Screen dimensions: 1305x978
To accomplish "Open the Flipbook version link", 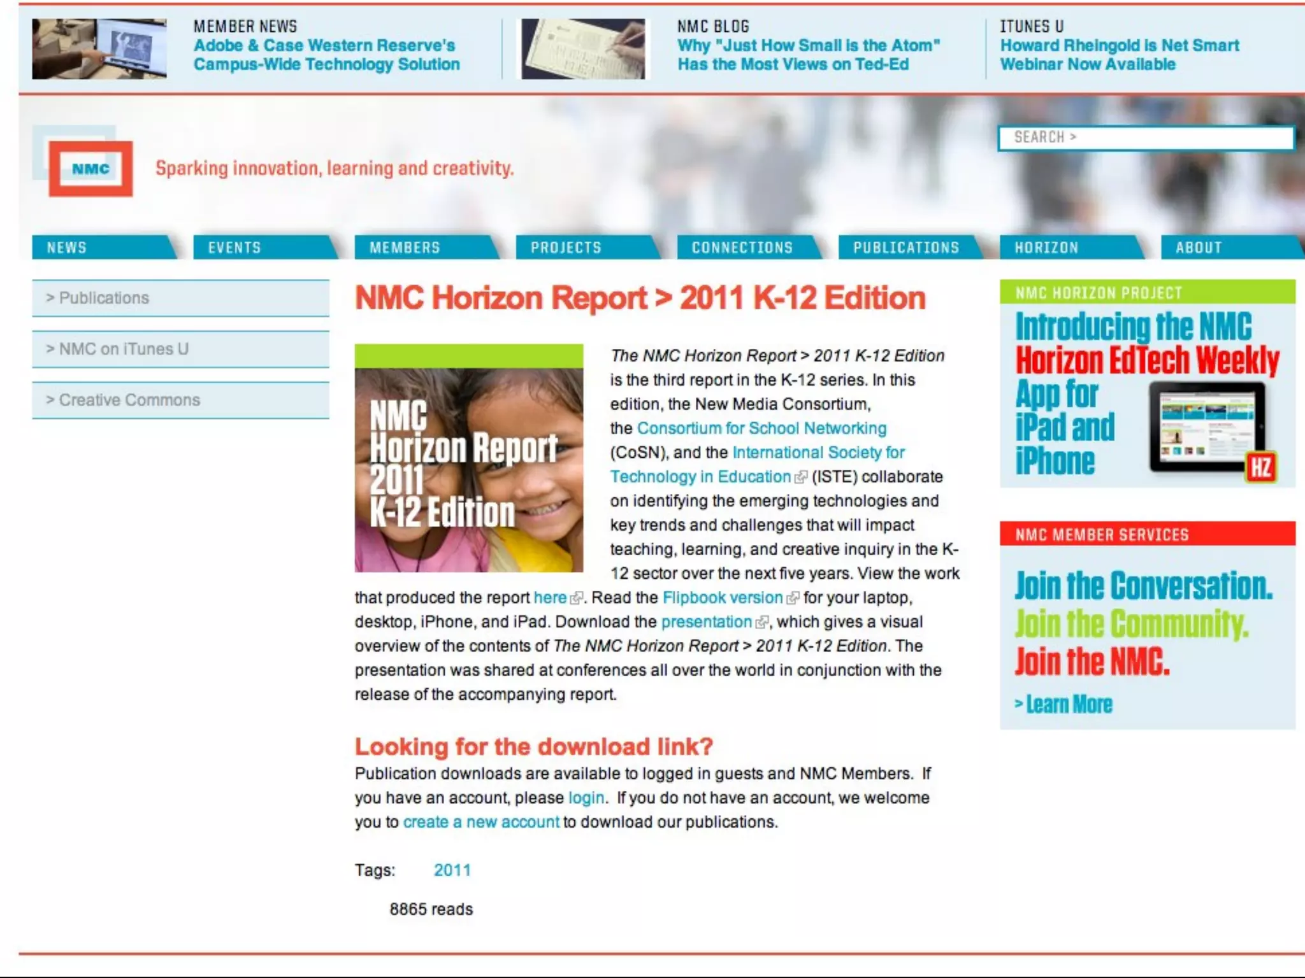I will coord(722,598).
